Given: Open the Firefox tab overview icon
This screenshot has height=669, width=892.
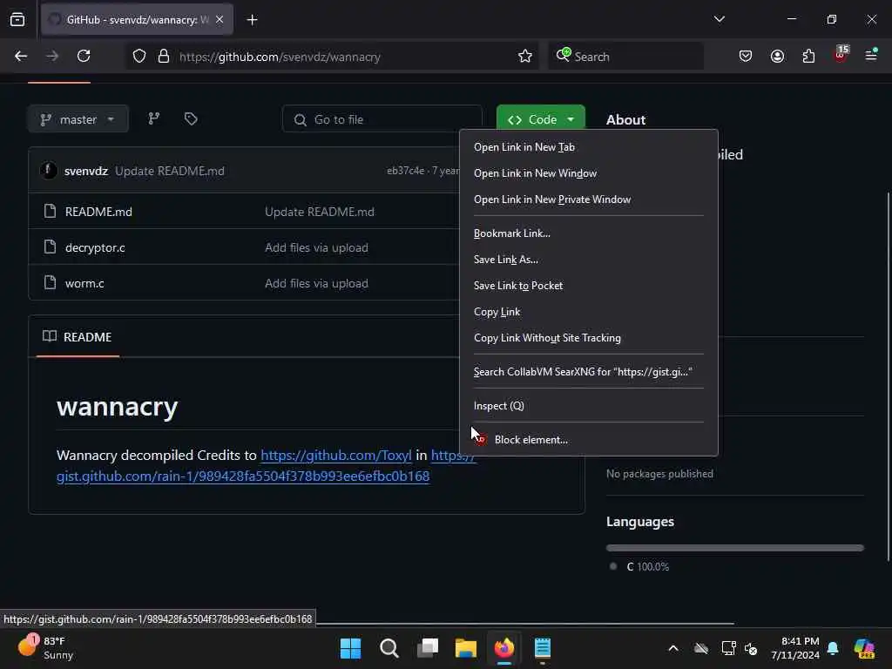Looking at the screenshot, I should (17, 20).
